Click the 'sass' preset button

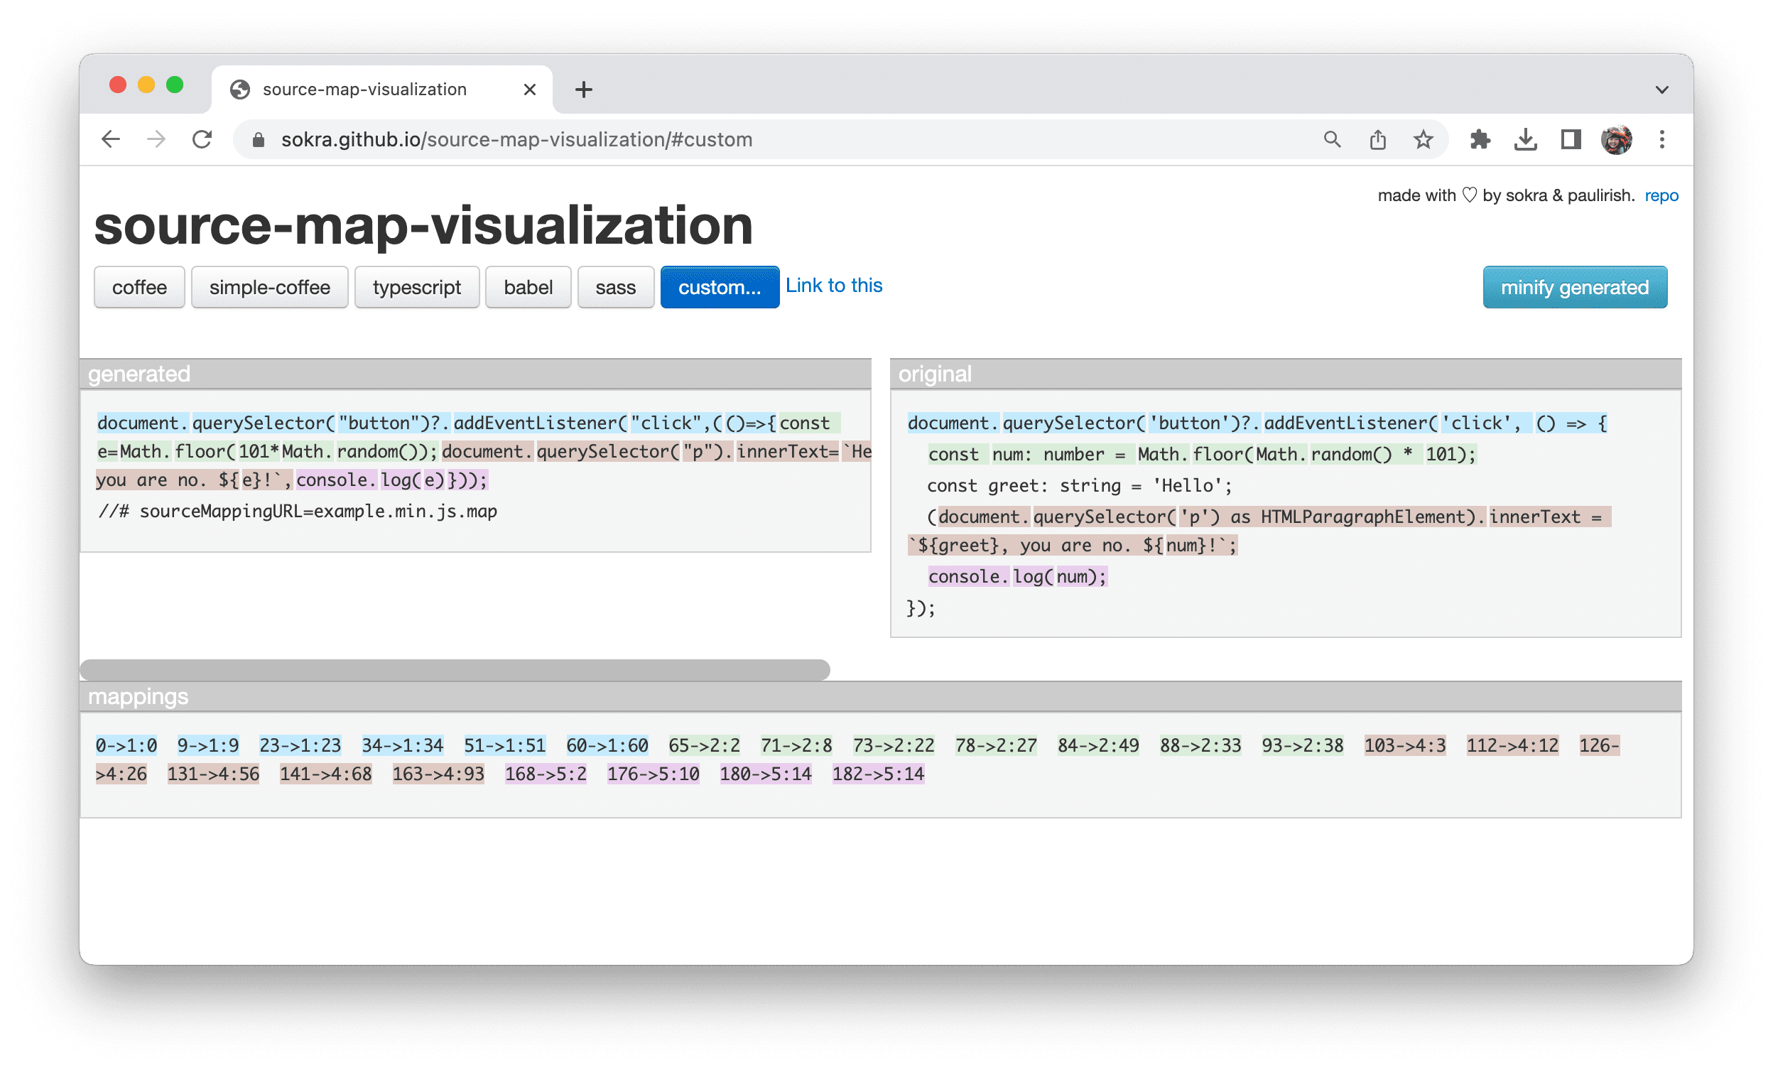[x=614, y=288]
